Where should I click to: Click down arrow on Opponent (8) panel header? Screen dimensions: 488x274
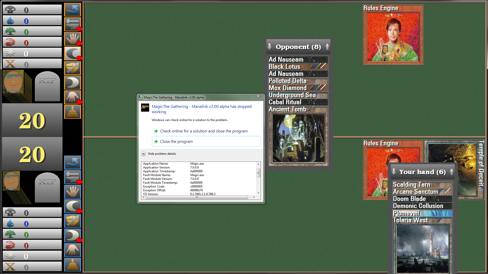[x=270, y=47]
